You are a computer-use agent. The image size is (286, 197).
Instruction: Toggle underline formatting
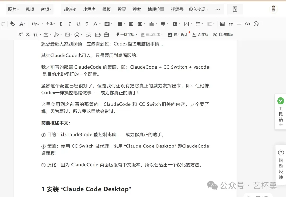click(x=78, y=24)
